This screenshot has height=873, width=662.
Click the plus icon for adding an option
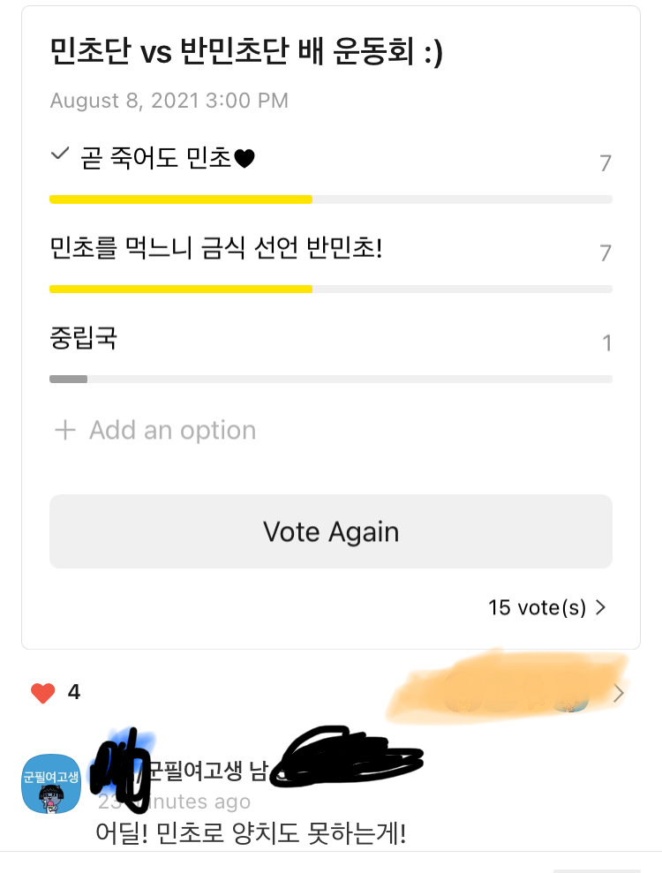(x=65, y=431)
